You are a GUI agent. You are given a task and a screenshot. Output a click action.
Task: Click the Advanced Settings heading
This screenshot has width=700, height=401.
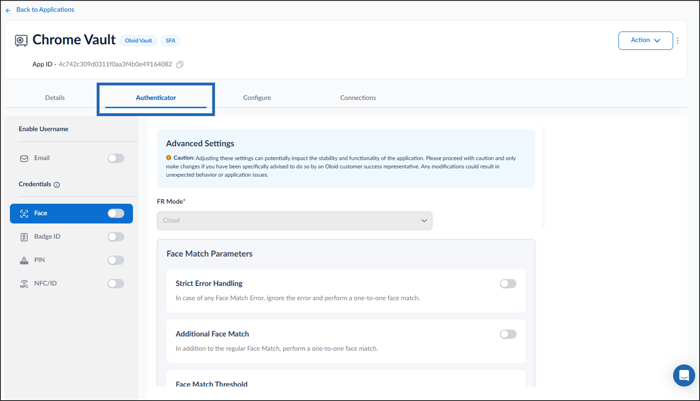point(200,143)
